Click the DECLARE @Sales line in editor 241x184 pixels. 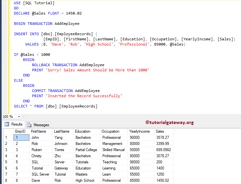point(48,13)
